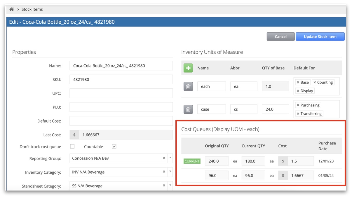Viewport: 352px width, 199px height.
Task: Click the Default For box of 'each' row
Action: (316, 86)
